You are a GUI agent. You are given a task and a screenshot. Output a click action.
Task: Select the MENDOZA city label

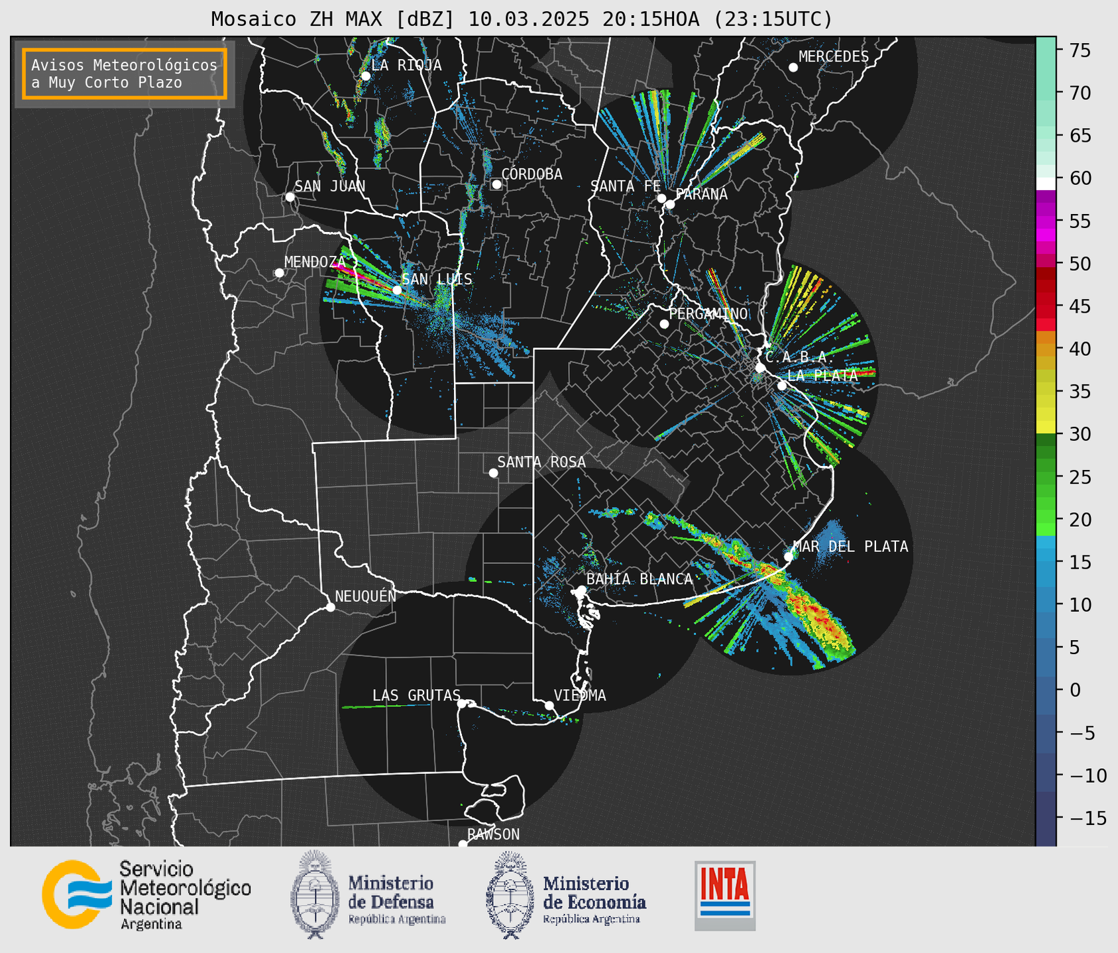point(315,262)
